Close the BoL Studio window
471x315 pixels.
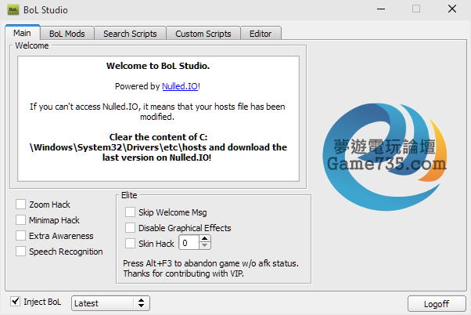pyautogui.click(x=452, y=9)
